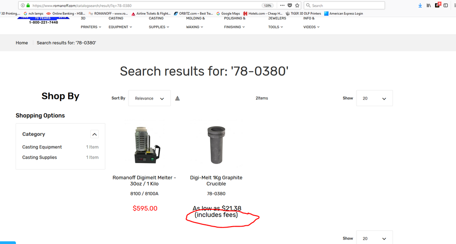Screen dimensions: 456x244
Task: Click the browser Search box
Action: click(345, 5)
